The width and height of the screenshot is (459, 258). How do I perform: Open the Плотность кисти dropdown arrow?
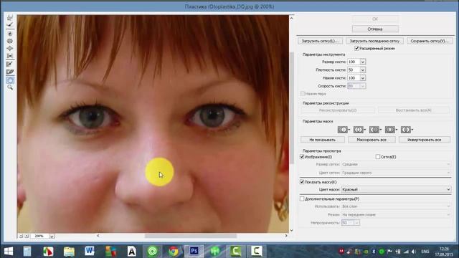363,70
